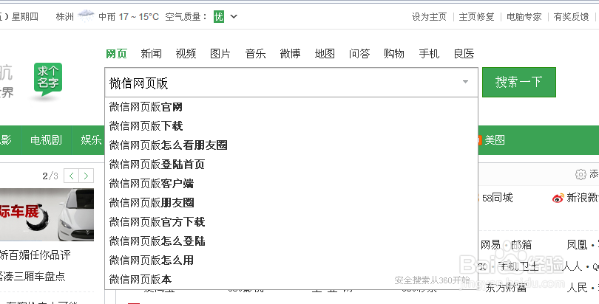Click the car show banner thumbnail

[x=47, y=215]
